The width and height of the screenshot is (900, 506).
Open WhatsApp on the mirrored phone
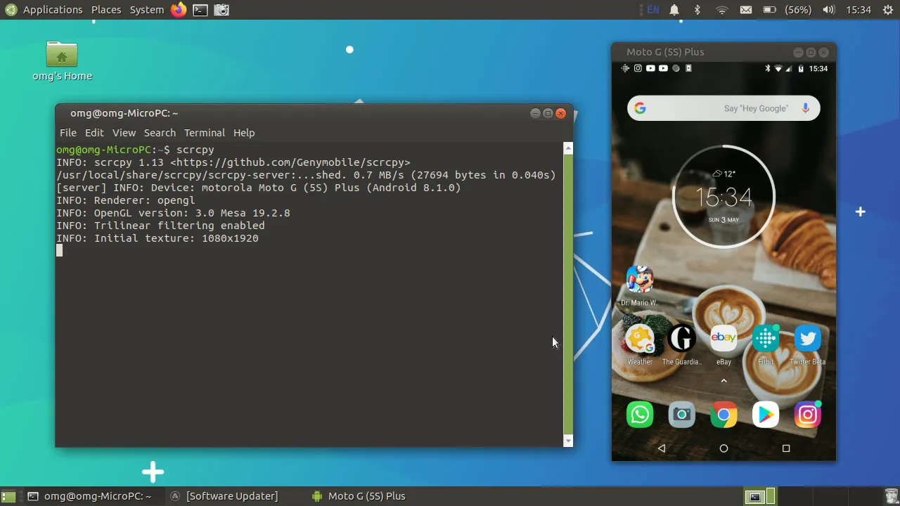pos(639,414)
